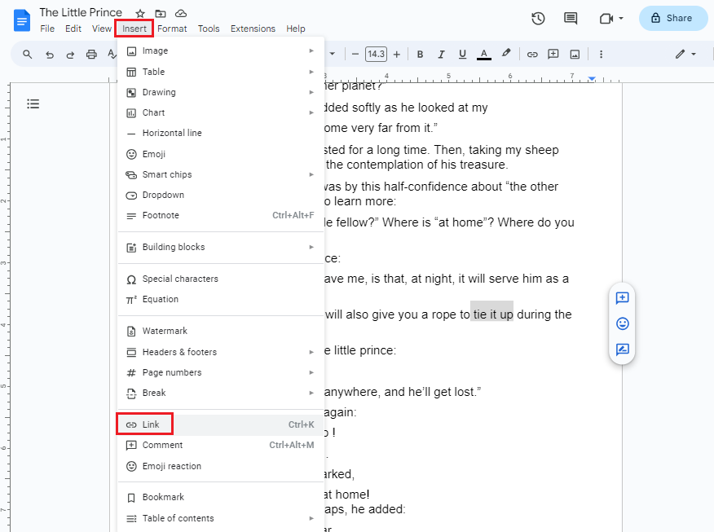Open the three-dot overflow toolbar menu
Image resolution: width=714 pixels, height=532 pixels.
point(601,54)
